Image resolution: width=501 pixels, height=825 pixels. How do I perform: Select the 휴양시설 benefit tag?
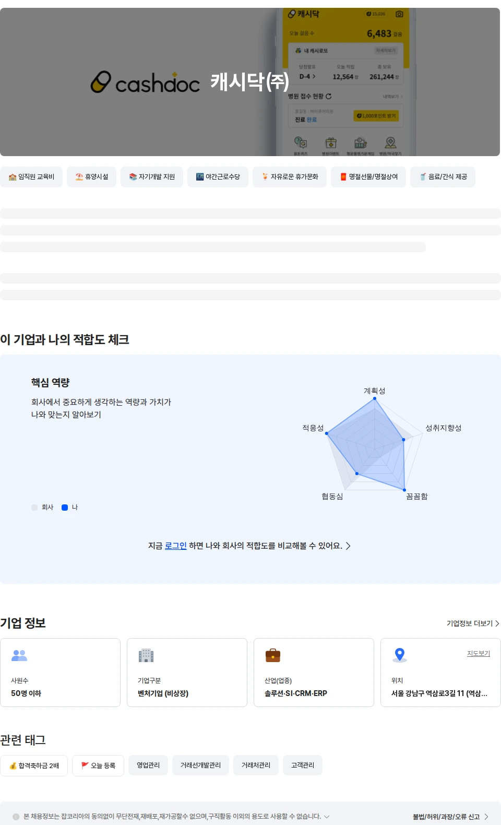pyautogui.click(x=91, y=177)
